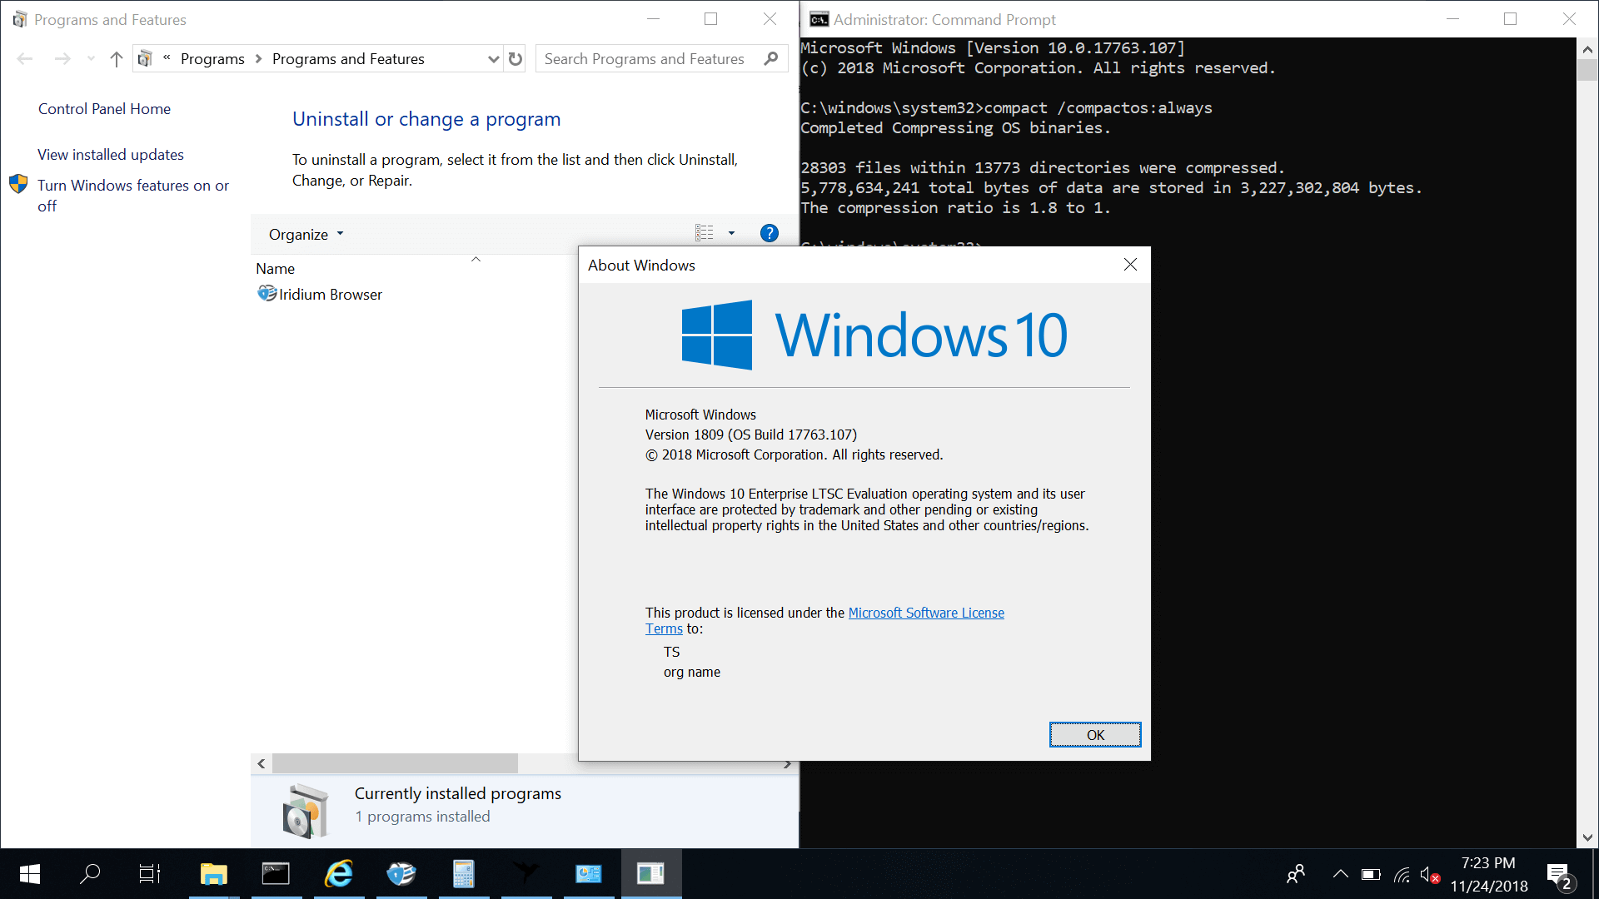The width and height of the screenshot is (1599, 899).
Task: Click the Programs and Features title bar icon
Action: [x=20, y=19]
